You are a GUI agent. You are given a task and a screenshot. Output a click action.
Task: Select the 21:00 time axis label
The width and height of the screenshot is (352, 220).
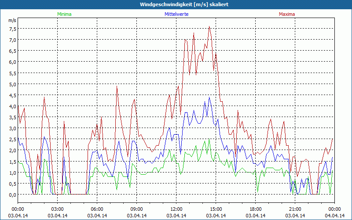tap(295, 209)
